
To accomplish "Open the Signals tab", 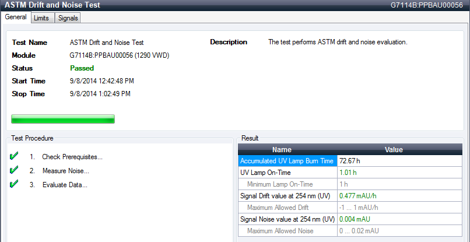I will tap(68, 18).
